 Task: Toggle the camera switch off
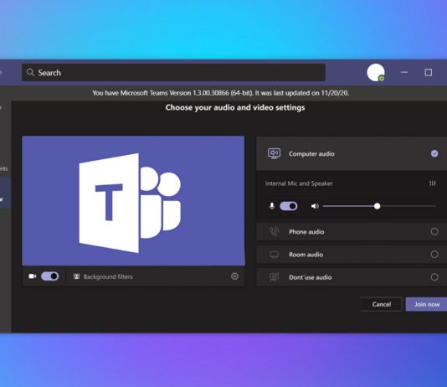(50, 276)
